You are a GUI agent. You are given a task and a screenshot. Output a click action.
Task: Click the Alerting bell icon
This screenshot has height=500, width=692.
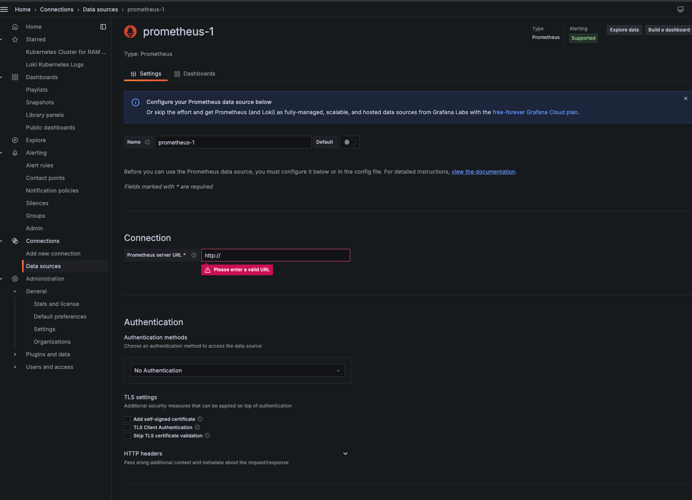pos(15,153)
